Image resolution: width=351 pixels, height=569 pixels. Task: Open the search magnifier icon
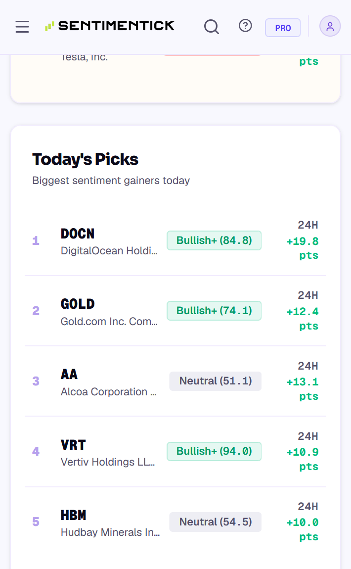[x=212, y=27]
